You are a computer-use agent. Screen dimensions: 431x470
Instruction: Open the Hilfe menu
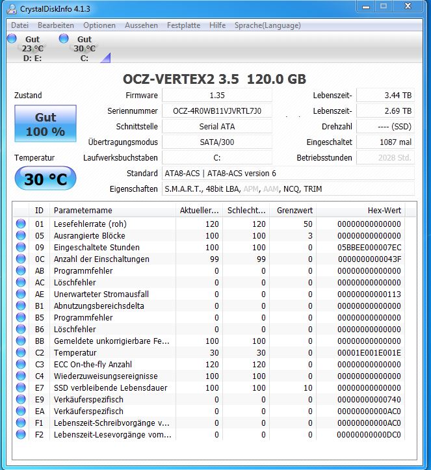(217, 25)
